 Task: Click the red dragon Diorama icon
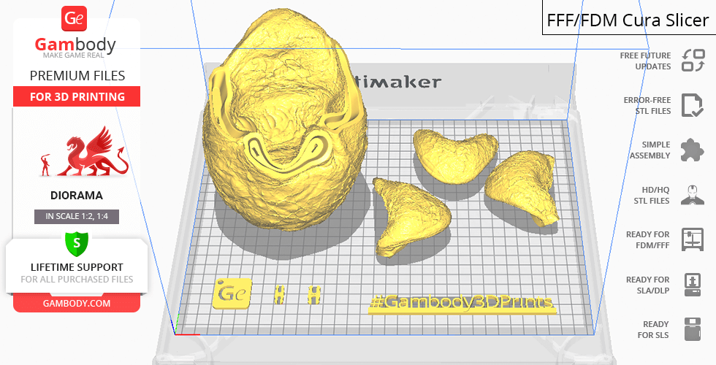pos(85,153)
